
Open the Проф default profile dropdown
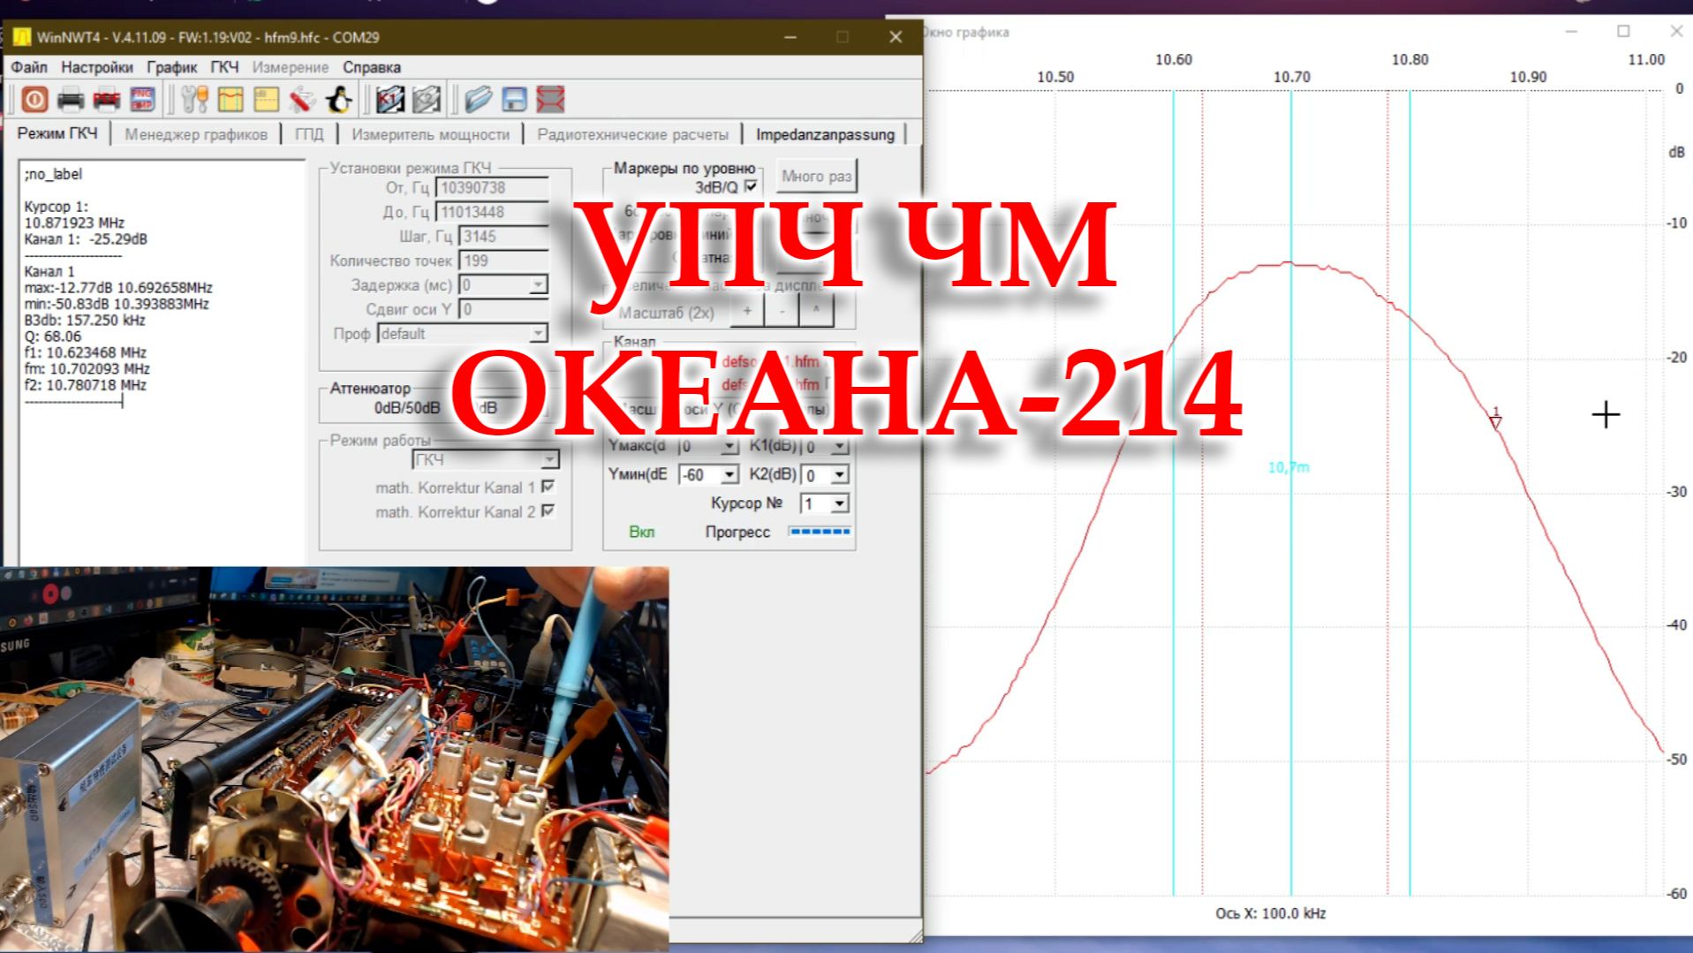537,334
